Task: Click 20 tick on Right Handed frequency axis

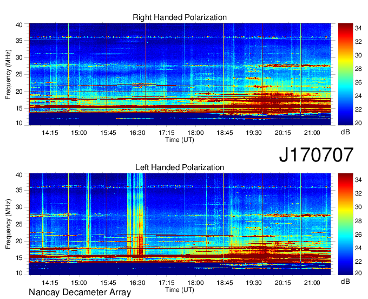Action: 19,92
